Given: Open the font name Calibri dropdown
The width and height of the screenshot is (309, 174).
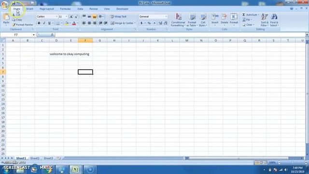Looking at the screenshot, I should 56,16.
